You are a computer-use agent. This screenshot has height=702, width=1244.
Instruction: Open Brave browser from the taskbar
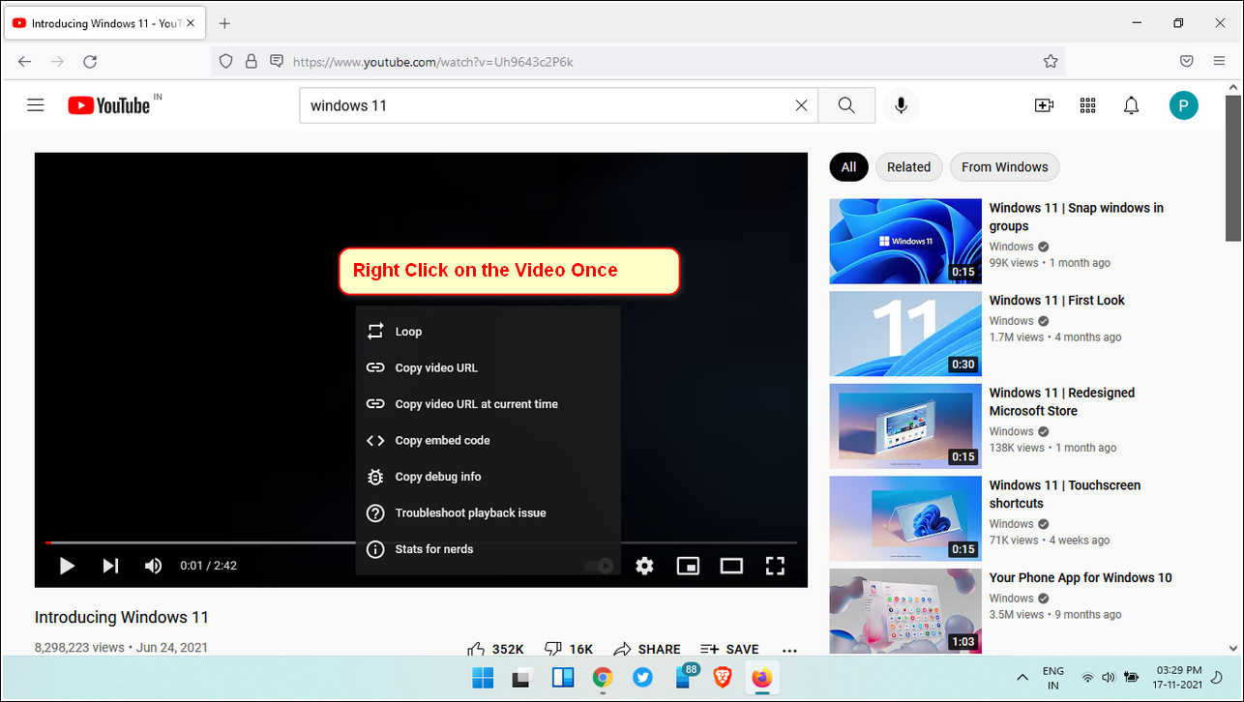click(x=723, y=678)
